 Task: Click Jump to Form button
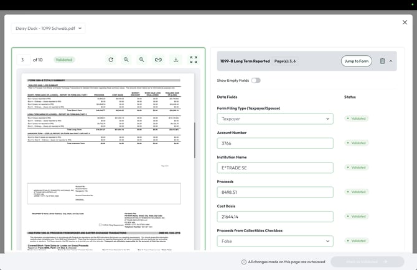[x=357, y=61]
